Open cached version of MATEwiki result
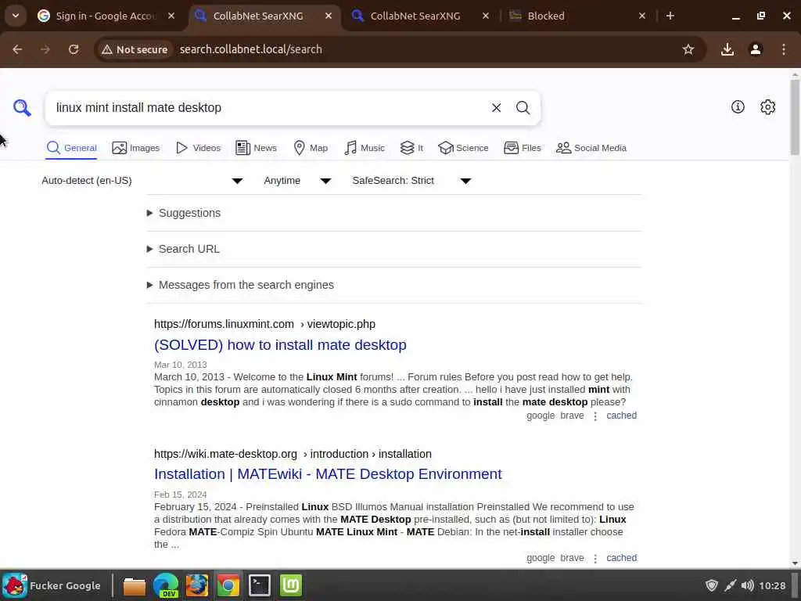 click(x=621, y=558)
